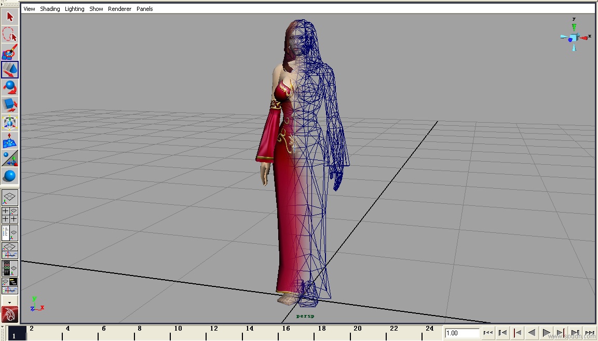
Task: Activate the Show Manipulator tool
Action: pos(10,158)
